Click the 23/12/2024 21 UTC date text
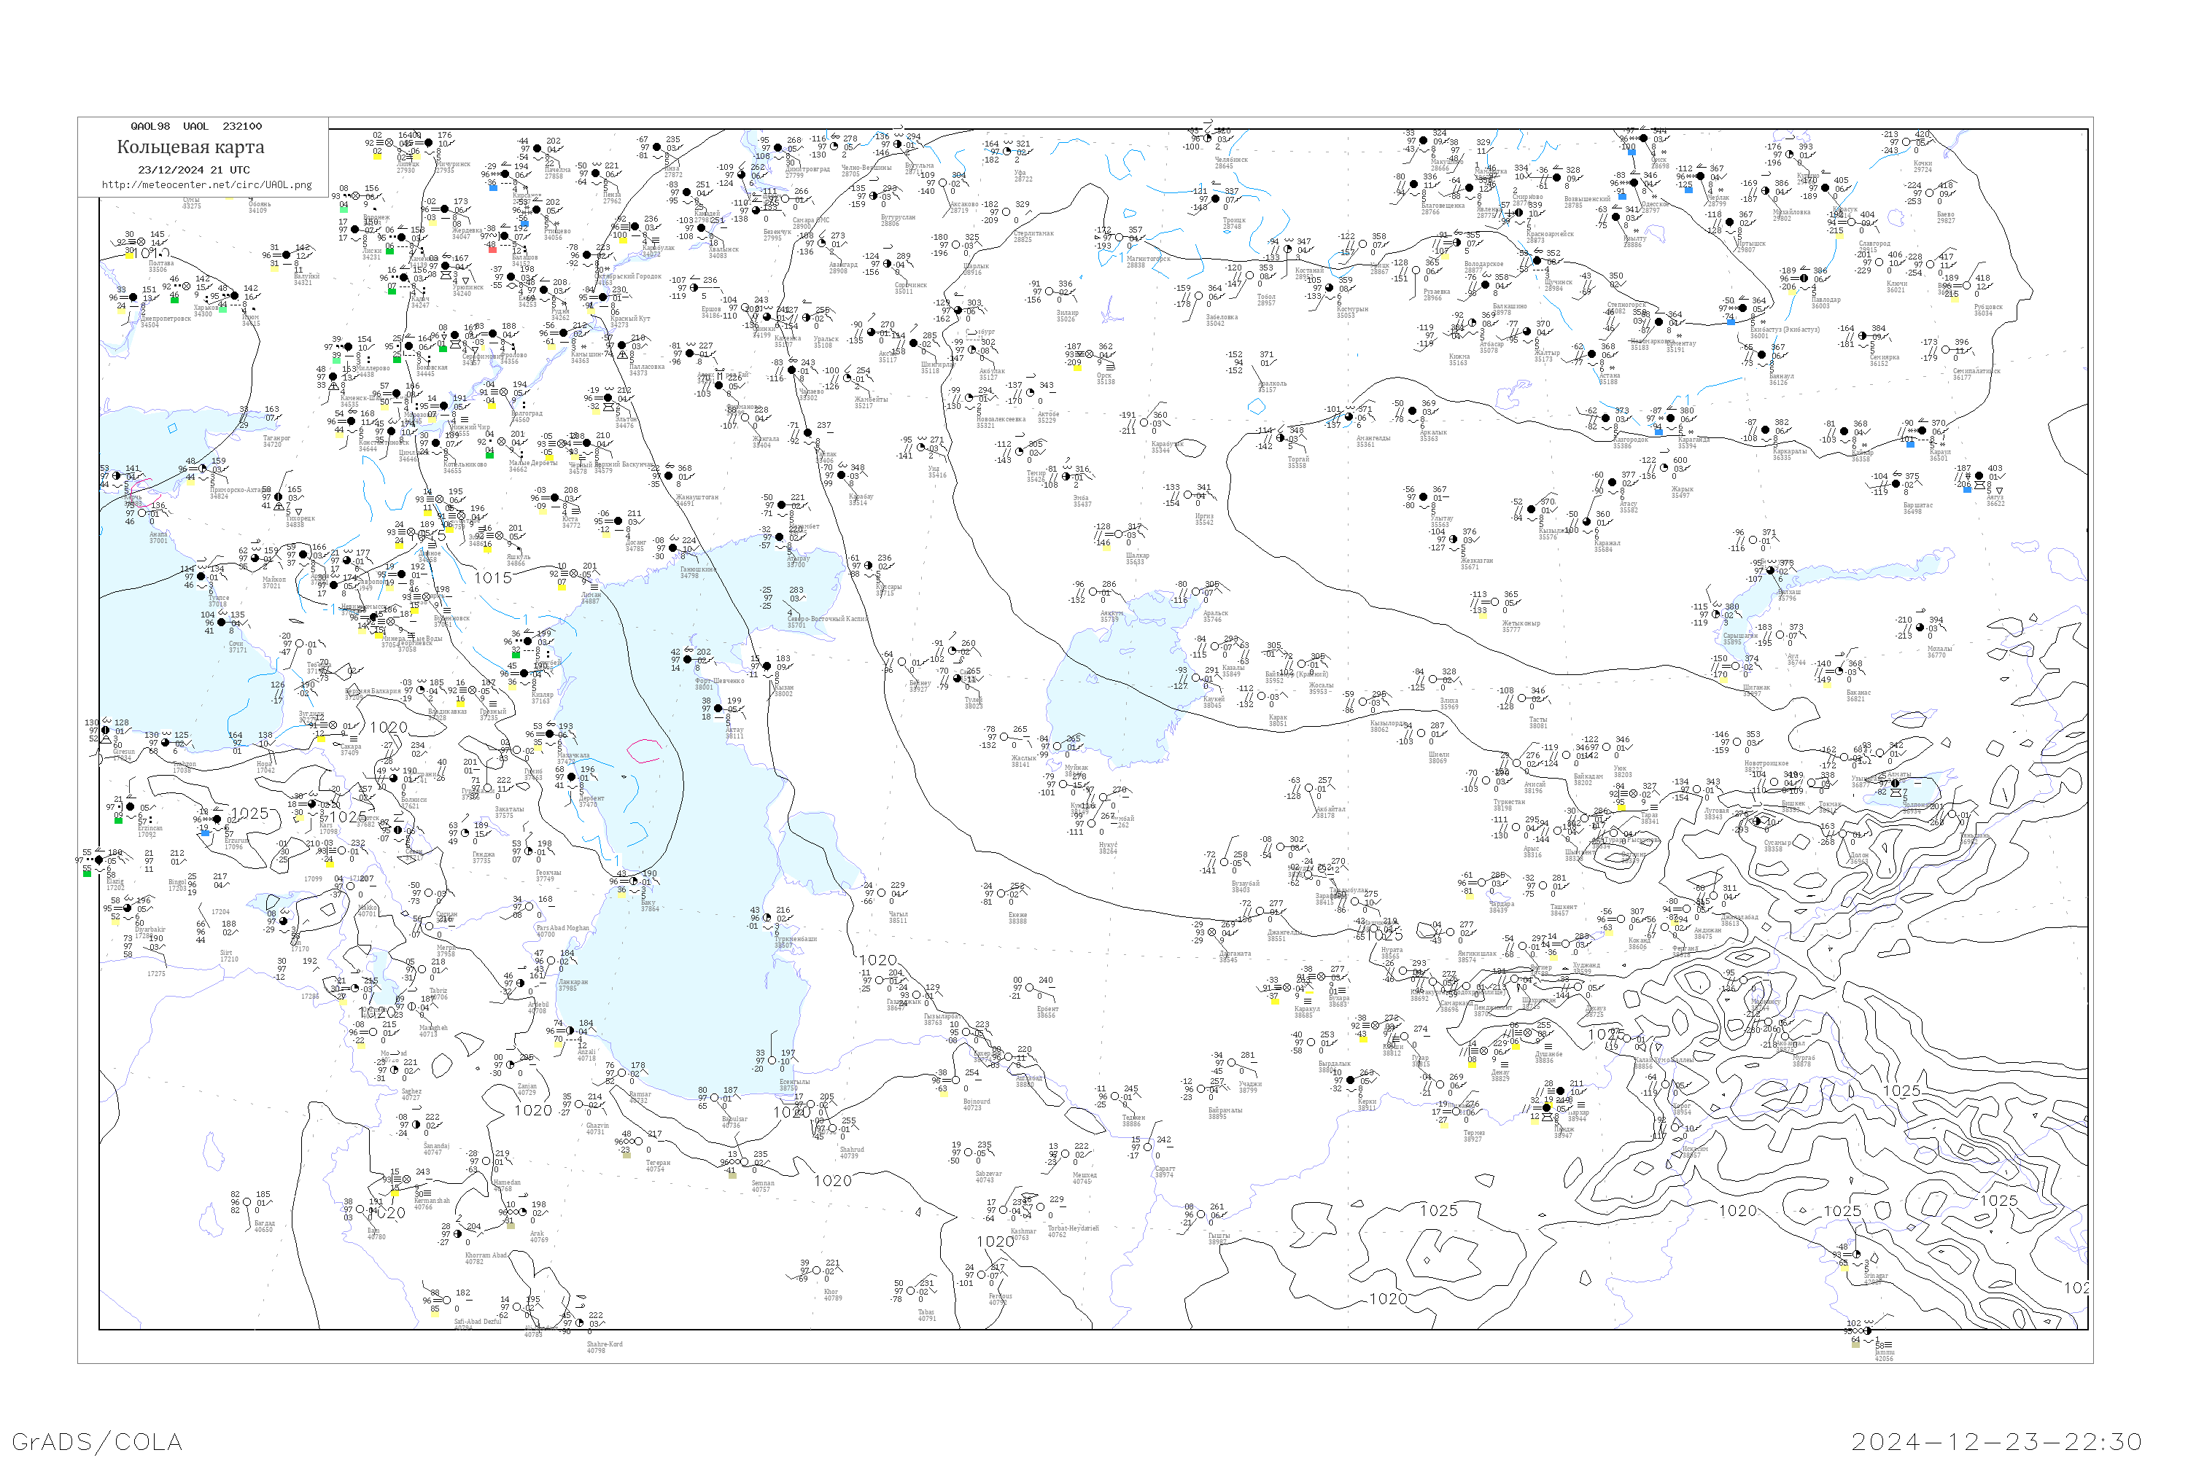The image size is (2188, 1458). 193,169
